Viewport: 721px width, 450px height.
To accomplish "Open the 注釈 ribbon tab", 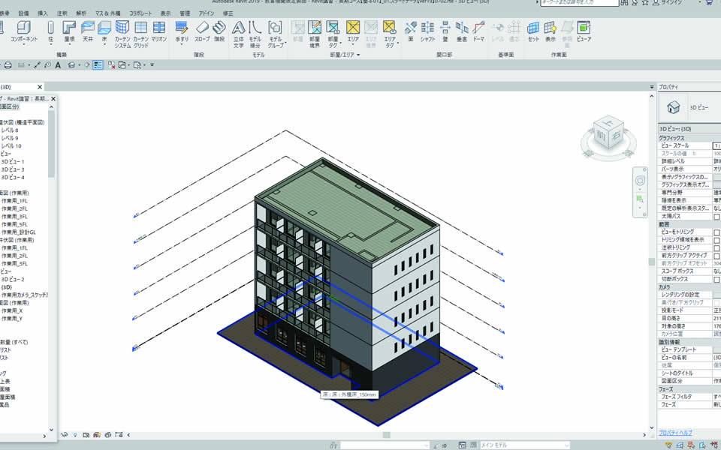I will click(x=62, y=13).
